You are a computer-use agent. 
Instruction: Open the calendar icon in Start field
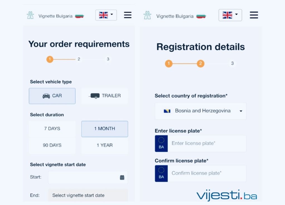122,177
